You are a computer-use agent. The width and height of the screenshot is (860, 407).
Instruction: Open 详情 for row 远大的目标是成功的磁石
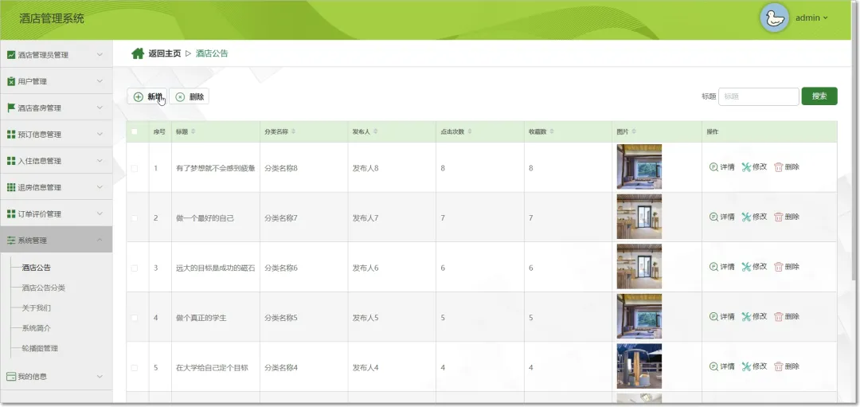(721, 267)
